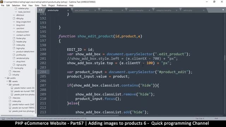Click the file icon beside home.php

click(x=12, y=68)
